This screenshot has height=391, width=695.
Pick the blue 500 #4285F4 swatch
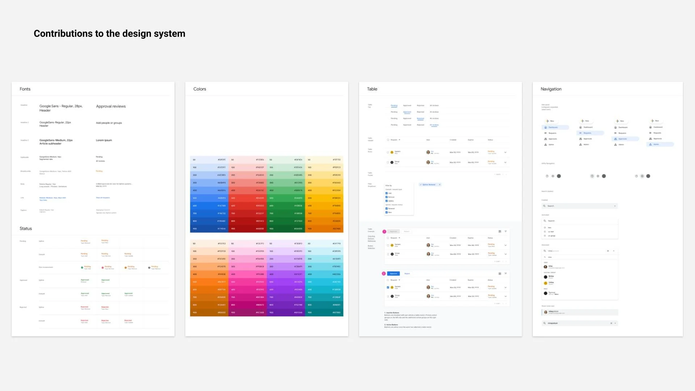[209, 198]
